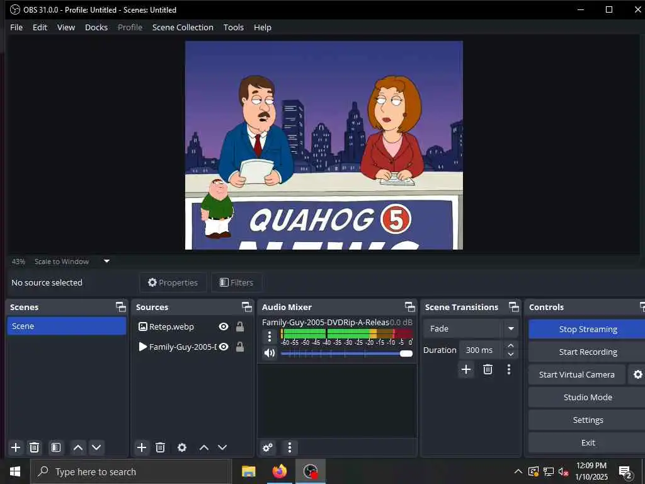645x484 pixels.
Task: Click the Filters button
Action: click(237, 282)
